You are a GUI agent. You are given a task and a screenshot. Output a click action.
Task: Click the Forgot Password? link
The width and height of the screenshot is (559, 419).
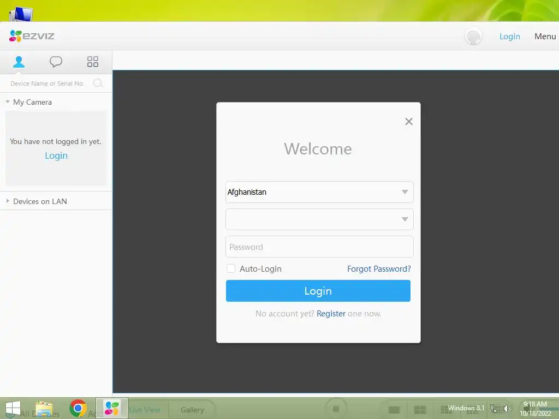pos(379,268)
